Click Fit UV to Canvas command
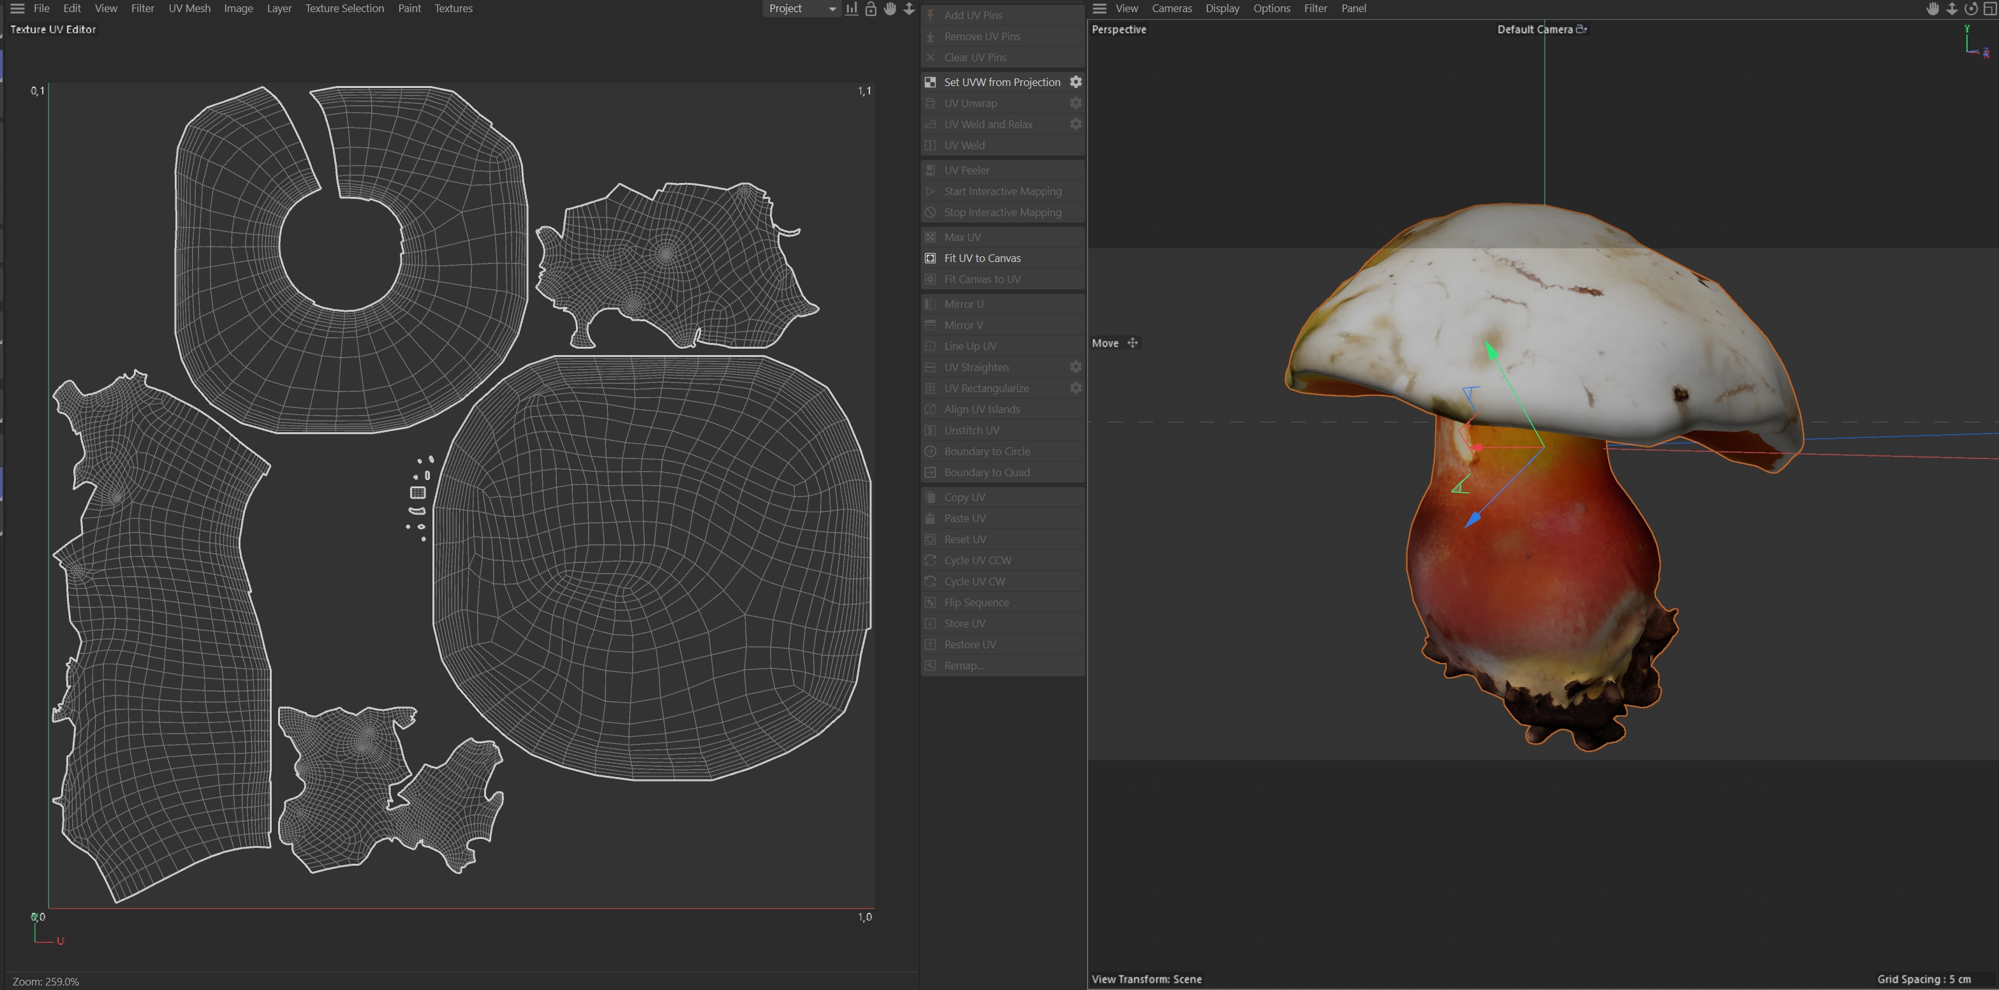The image size is (1999, 990). pos(982,258)
